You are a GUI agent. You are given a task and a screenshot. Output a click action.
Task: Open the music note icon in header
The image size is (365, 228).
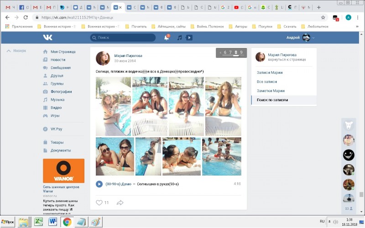[179, 37]
